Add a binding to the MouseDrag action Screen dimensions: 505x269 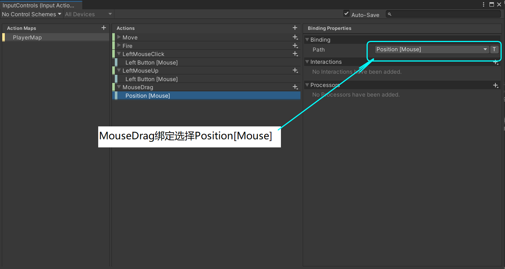point(295,87)
